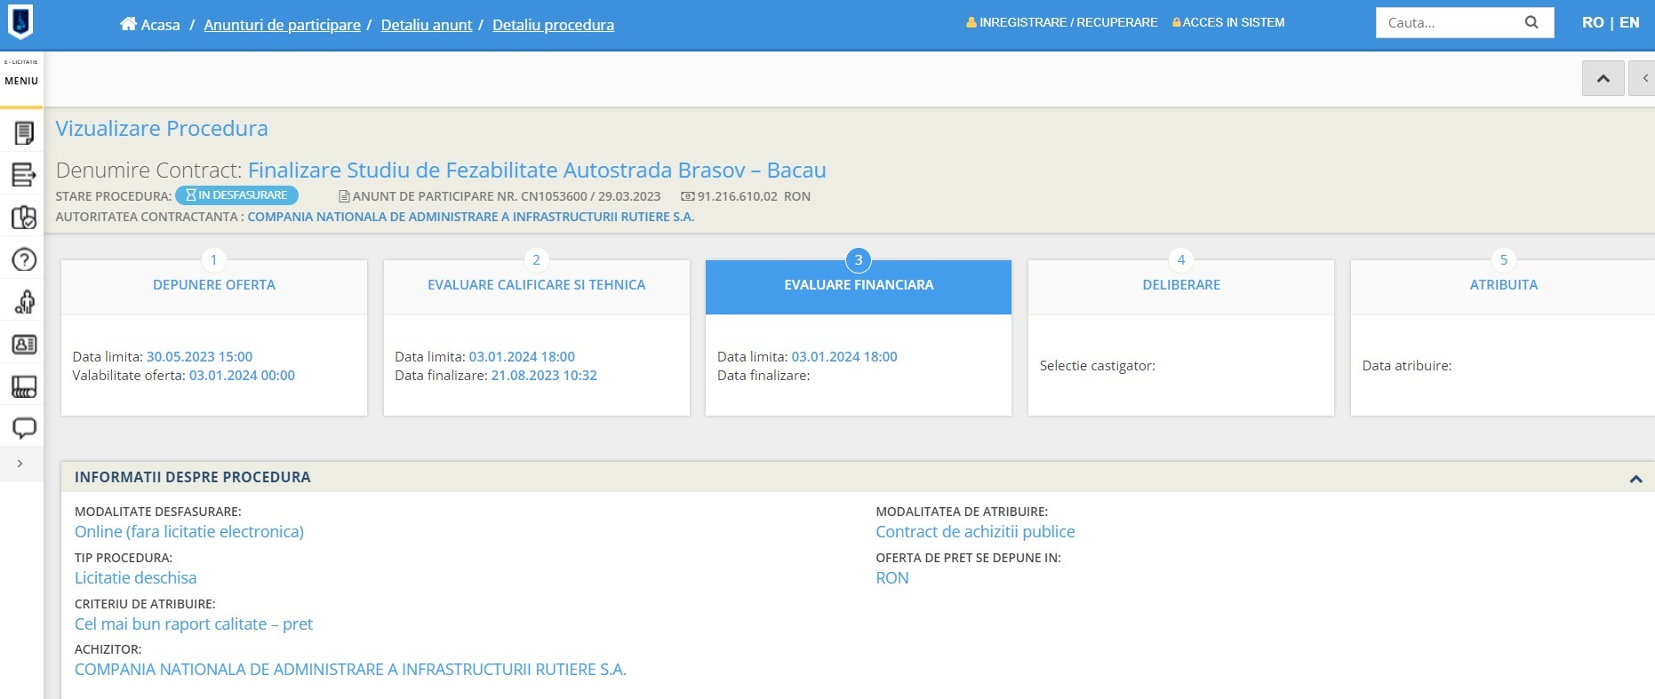Screen dimensions: 1655x699
Task: Select the EVALUARE FINANCIARA step tab
Action: click(859, 285)
